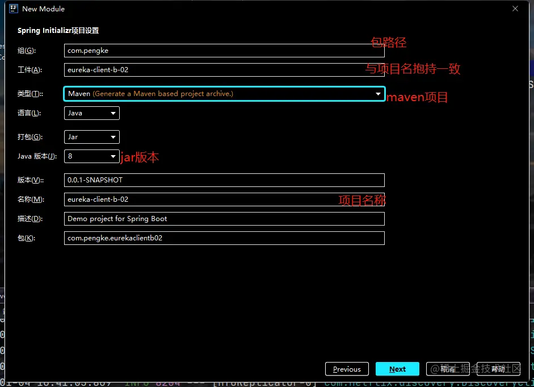Click the Java 版本(J) label
The width and height of the screenshot is (534, 387).
click(37, 156)
